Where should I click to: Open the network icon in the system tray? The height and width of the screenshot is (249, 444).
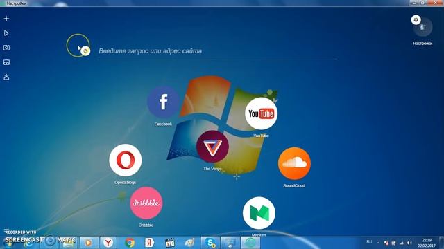click(x=401, y=243)
